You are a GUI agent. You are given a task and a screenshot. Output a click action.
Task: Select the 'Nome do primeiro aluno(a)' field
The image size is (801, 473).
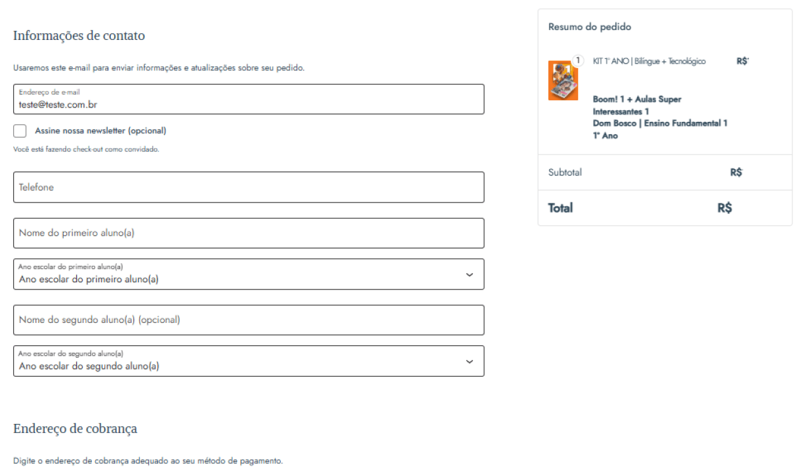point(249,233)
